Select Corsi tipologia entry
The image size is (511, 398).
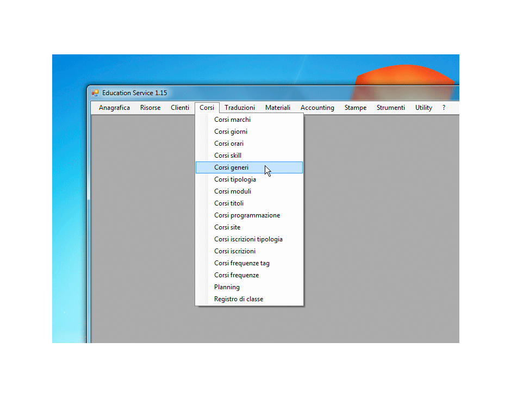(250, 179)
